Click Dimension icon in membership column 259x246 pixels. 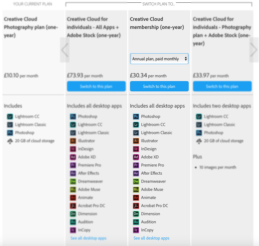tap(136, 214)
